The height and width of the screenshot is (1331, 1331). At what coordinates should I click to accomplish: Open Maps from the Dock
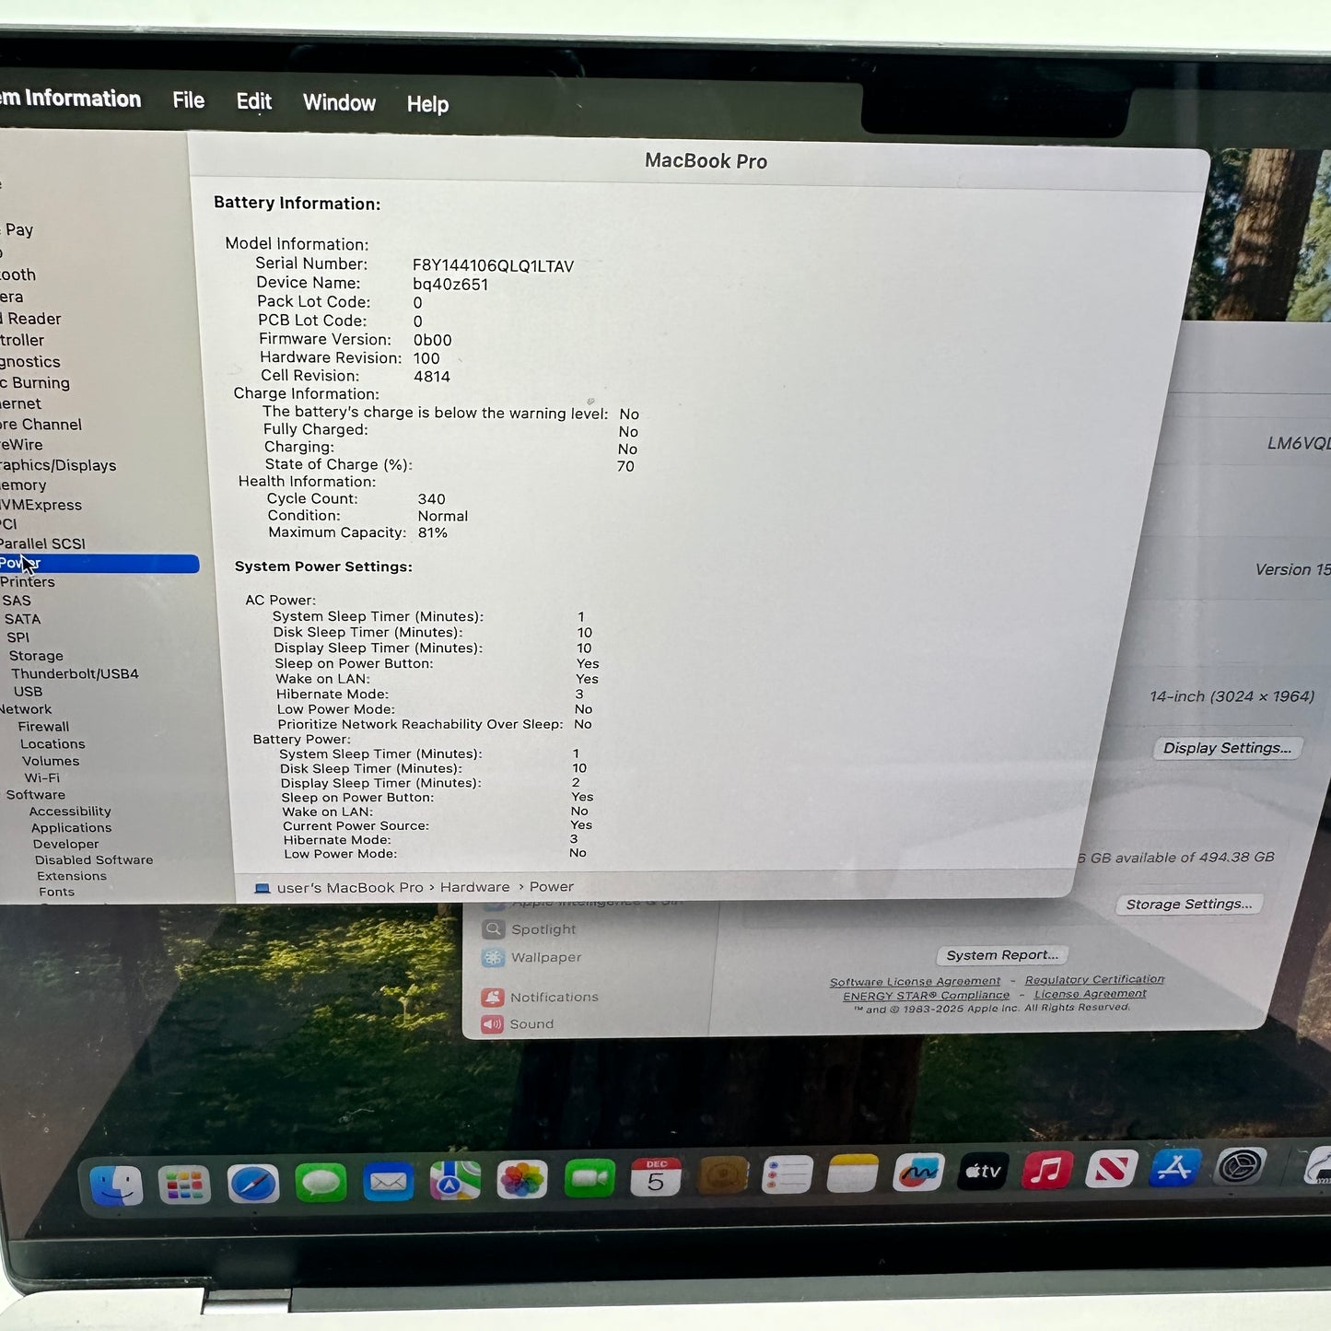tap(454, 1179)
